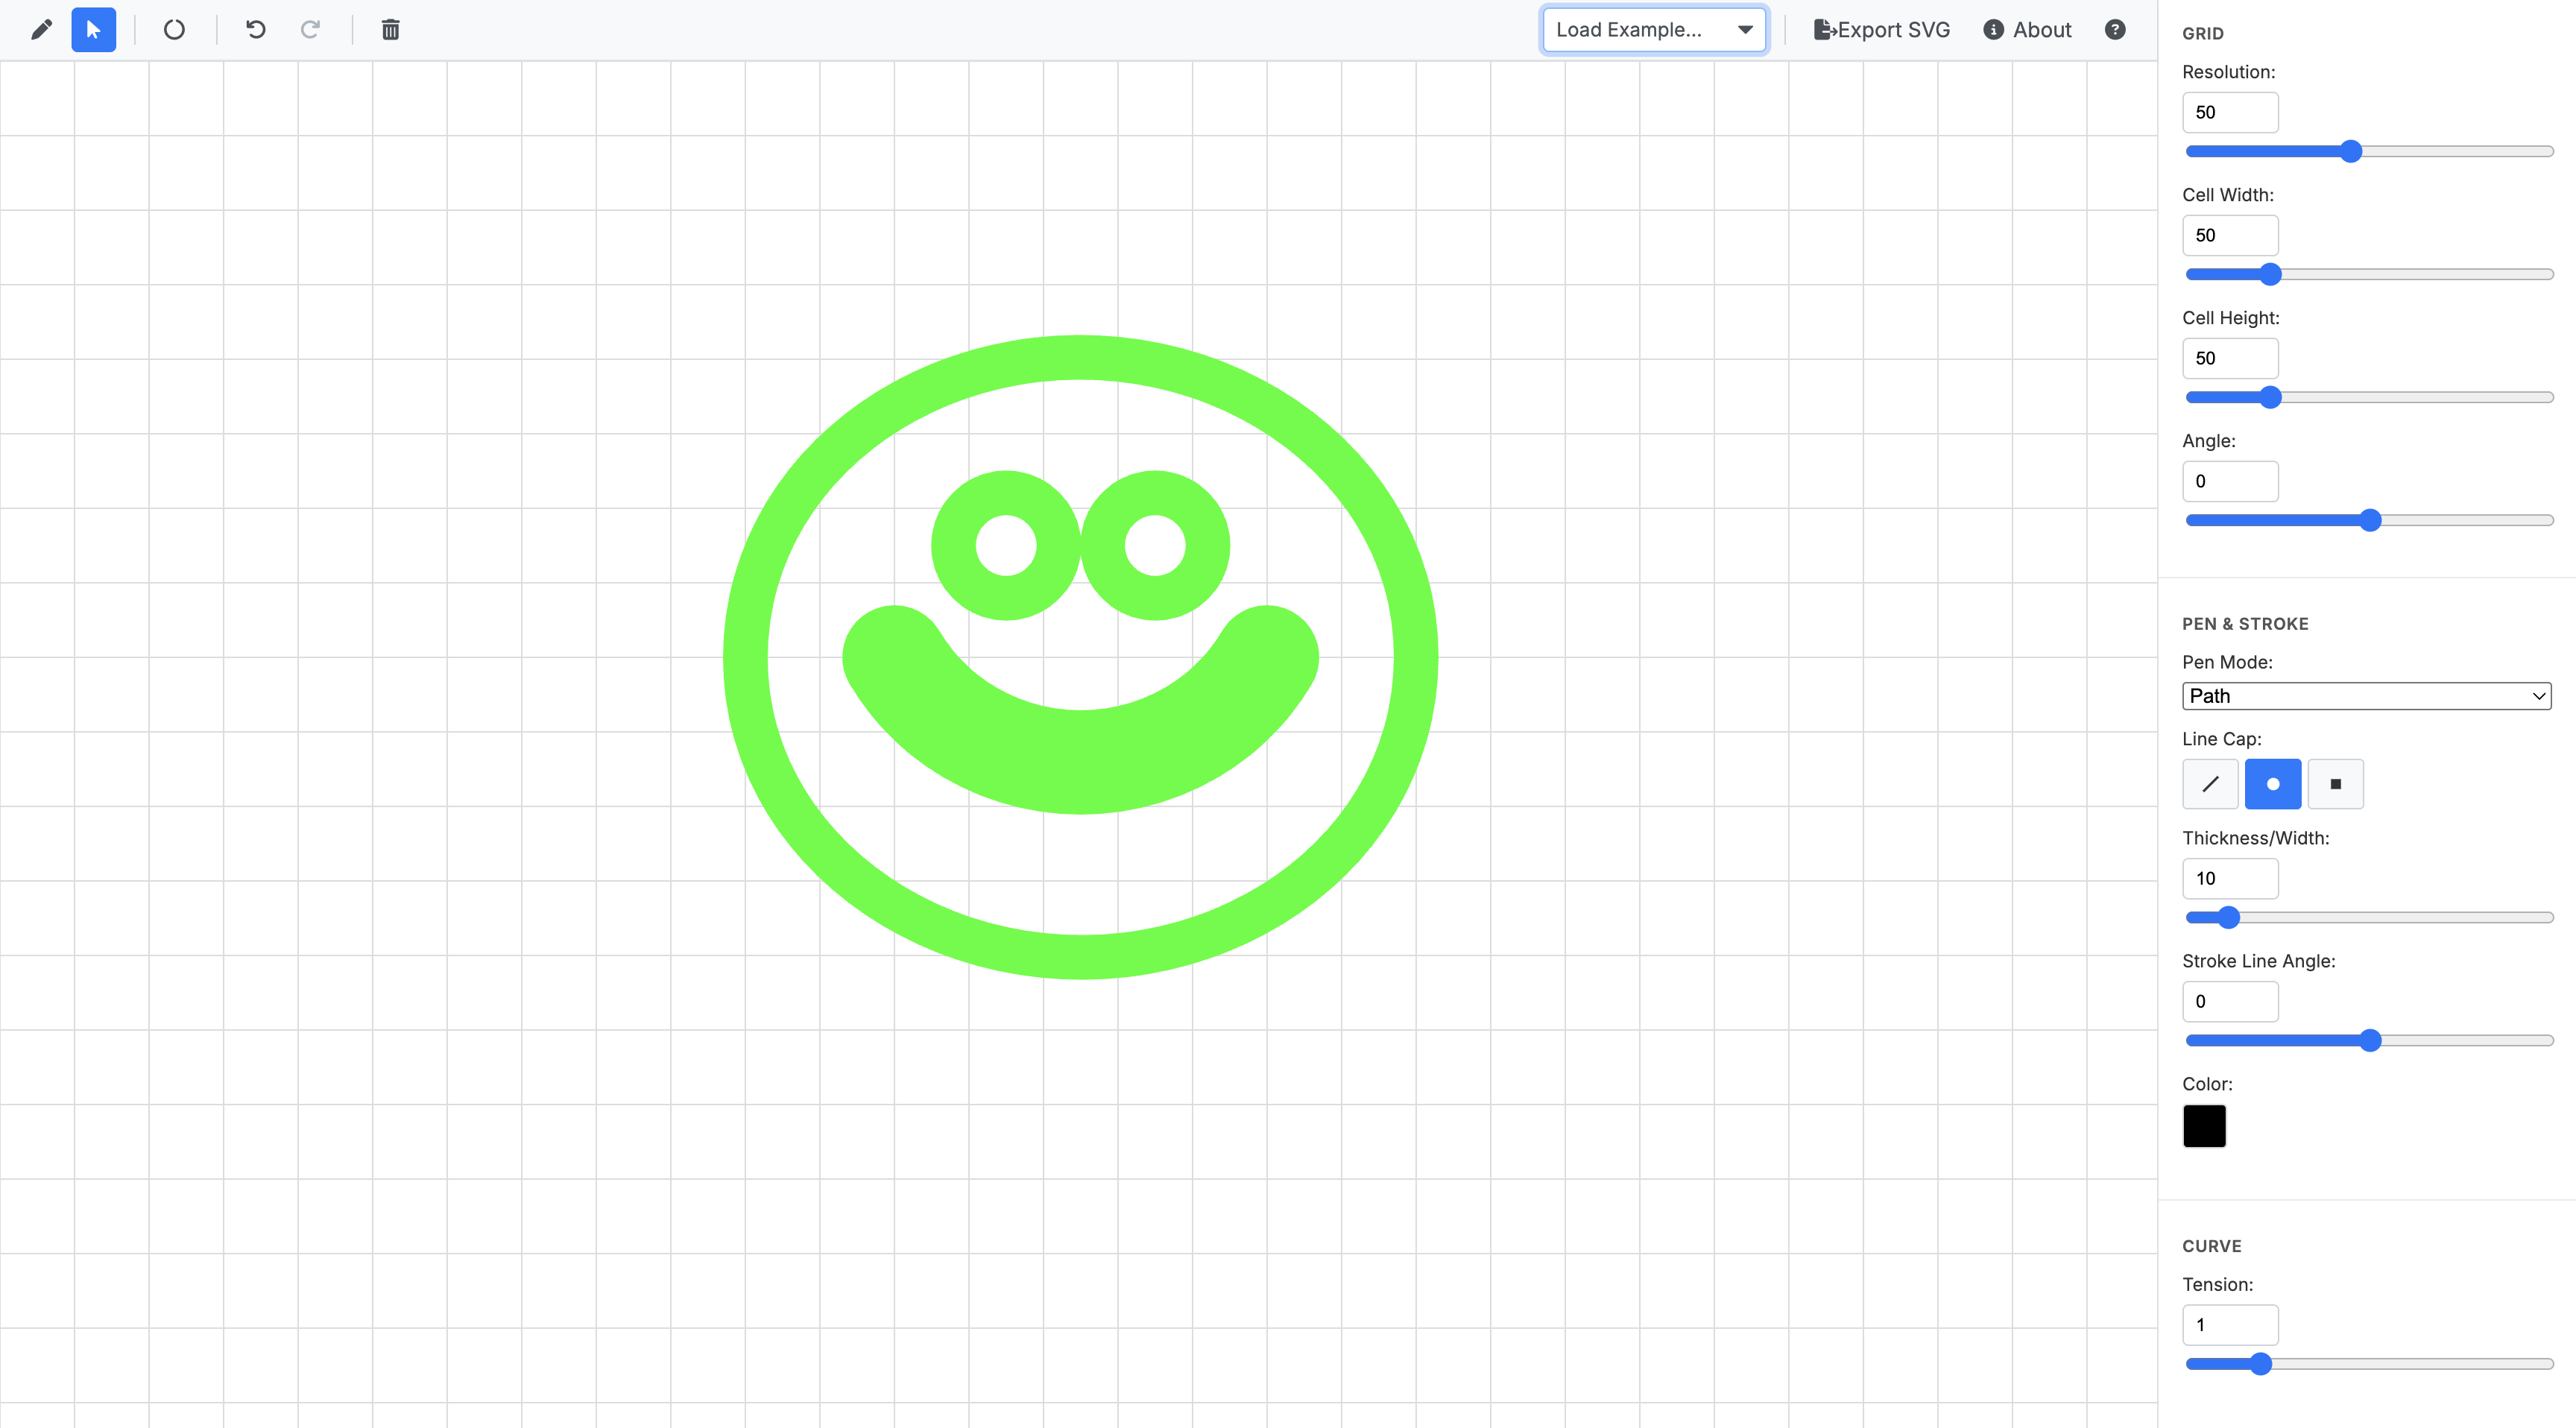Undo the last action
Screen dimensions: 2576x1428
[x=256, y=30]
